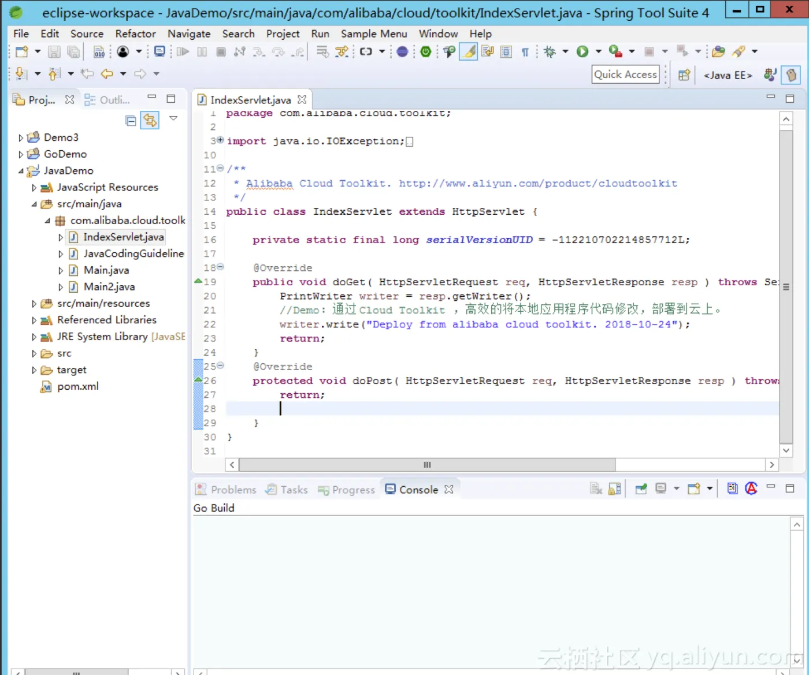Click the Resume debug icon

(x=183, y=52)
